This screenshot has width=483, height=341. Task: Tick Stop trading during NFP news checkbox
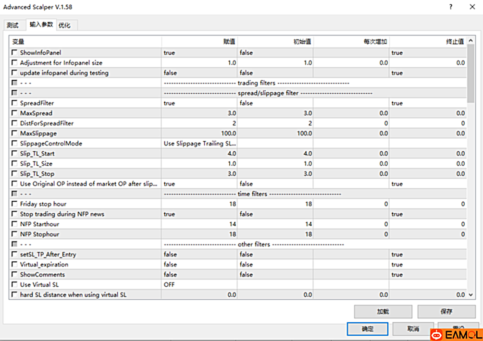pos(14,214)
